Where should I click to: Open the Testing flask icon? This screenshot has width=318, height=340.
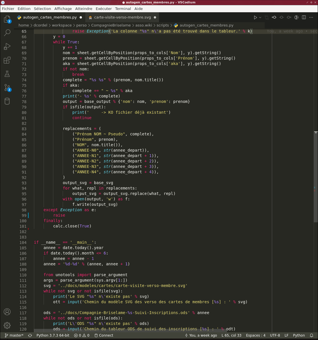pyautogui.click(x=7, y=74)
